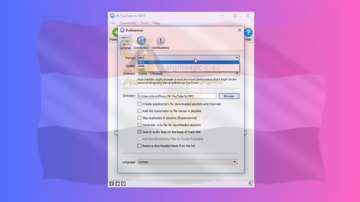Open the Facebook icon in status bar

point(112,184)
